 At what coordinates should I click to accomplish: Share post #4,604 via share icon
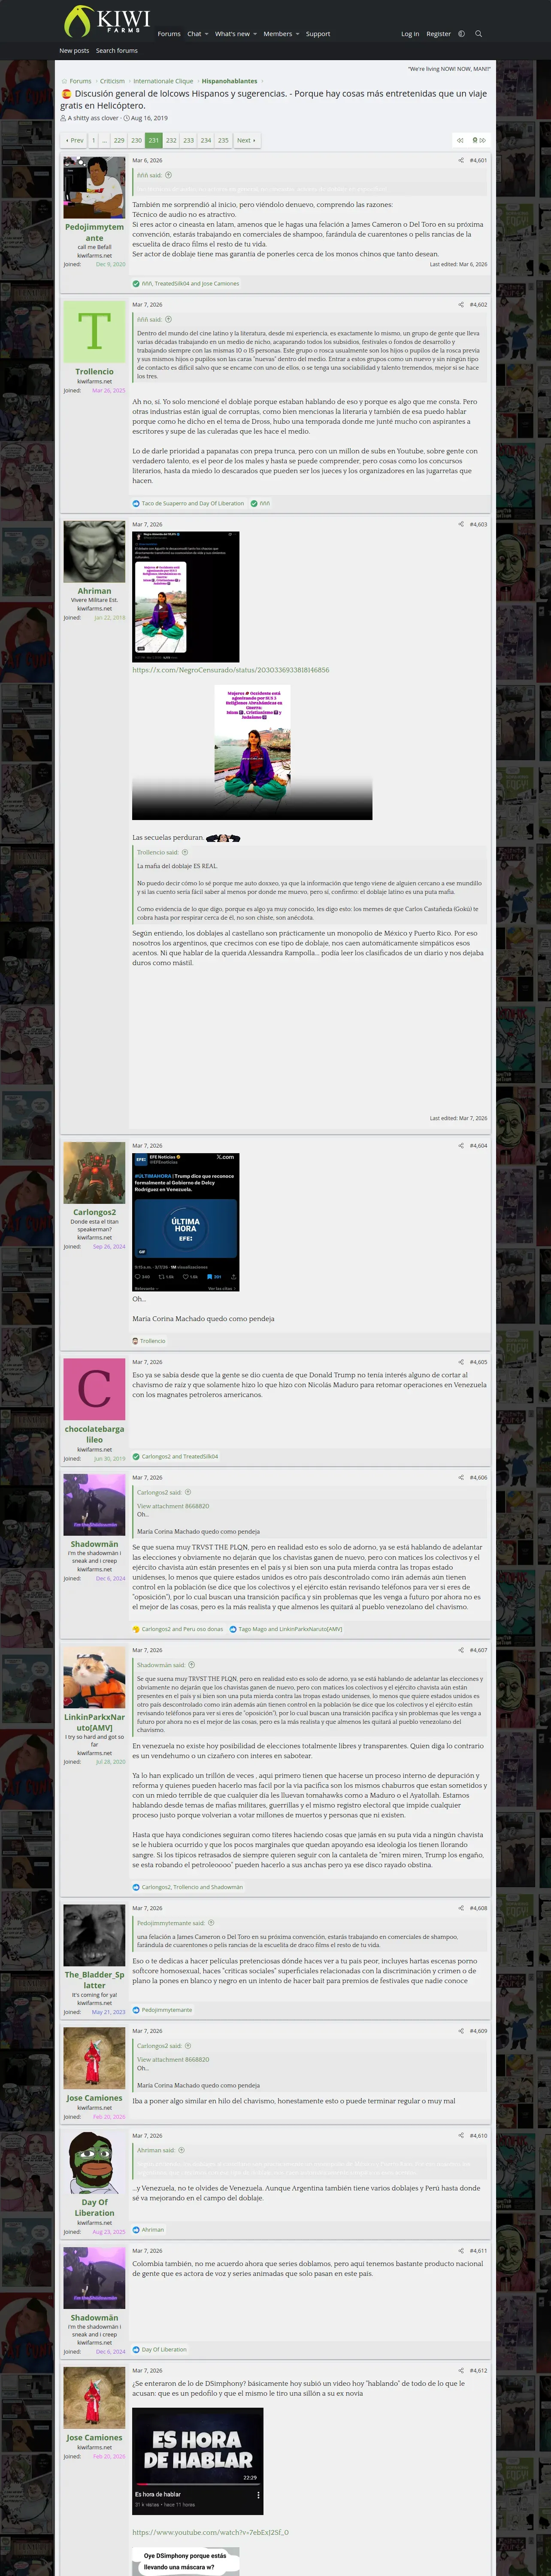[461, 1145]
